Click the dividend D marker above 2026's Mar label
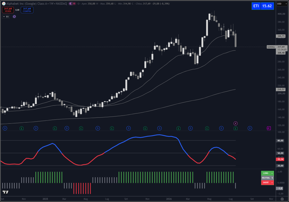This screenshot has width=289, height=202. tap(191, 128)
